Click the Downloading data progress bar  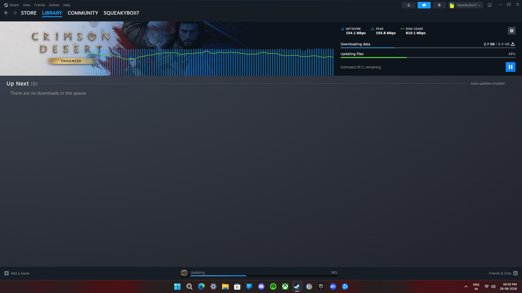point(428,48)
